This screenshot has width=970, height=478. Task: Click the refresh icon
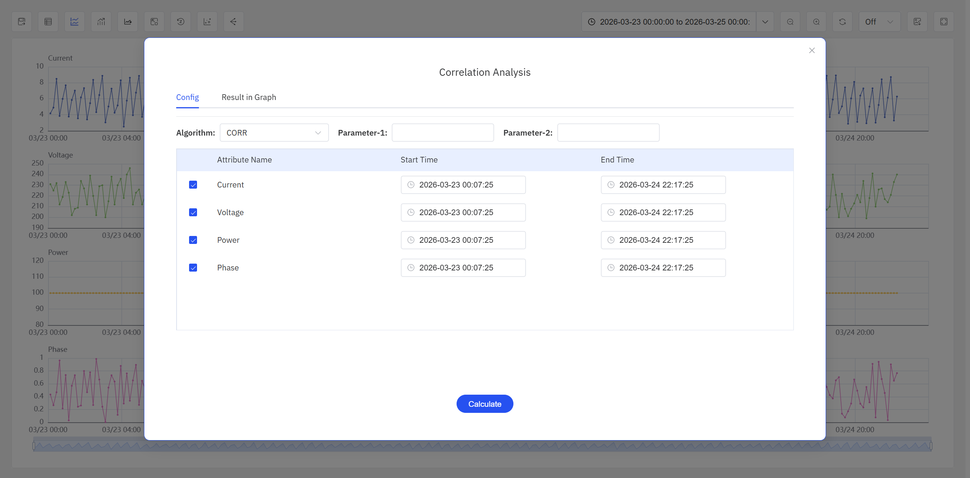click(842, 22)
